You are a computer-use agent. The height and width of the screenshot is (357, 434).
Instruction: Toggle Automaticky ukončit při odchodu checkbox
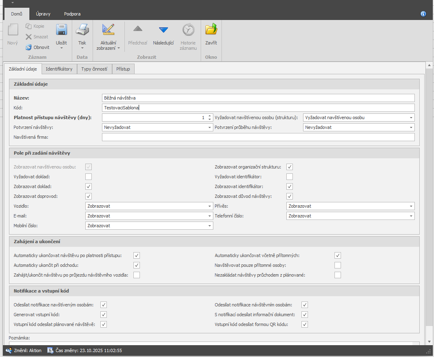click(137, 265)
